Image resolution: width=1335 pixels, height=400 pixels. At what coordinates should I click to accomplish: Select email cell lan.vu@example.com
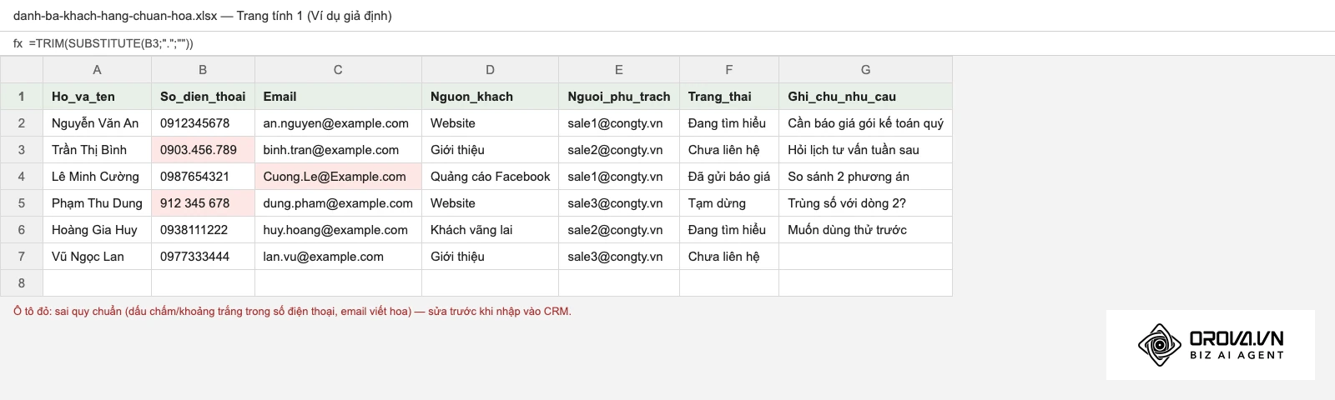click(338, 257)
